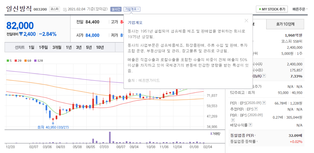The width and height of the screenshot is (314, 153).
Task: Select the 5년 chart period
Action: (x=89, y=47)
